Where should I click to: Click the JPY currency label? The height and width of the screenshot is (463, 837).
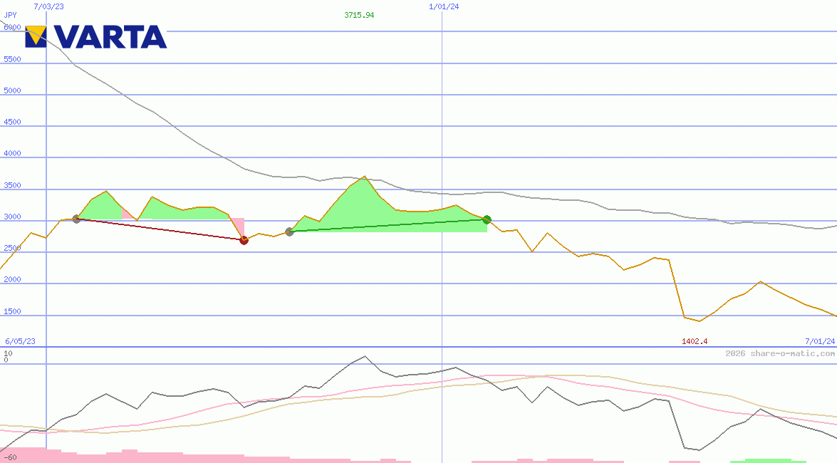tap(11, 15)
